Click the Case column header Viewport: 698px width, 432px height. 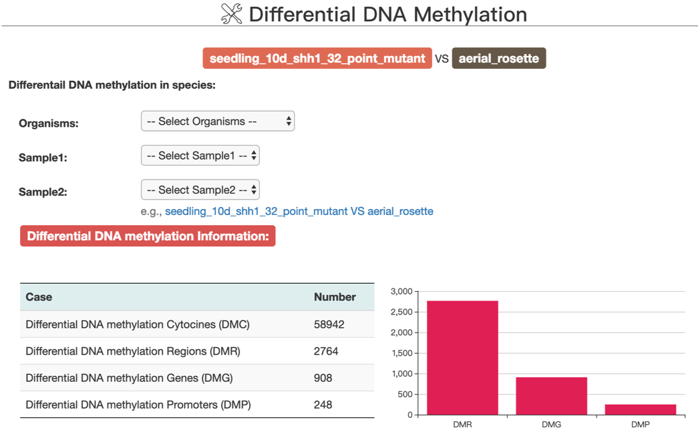(34, 296)
